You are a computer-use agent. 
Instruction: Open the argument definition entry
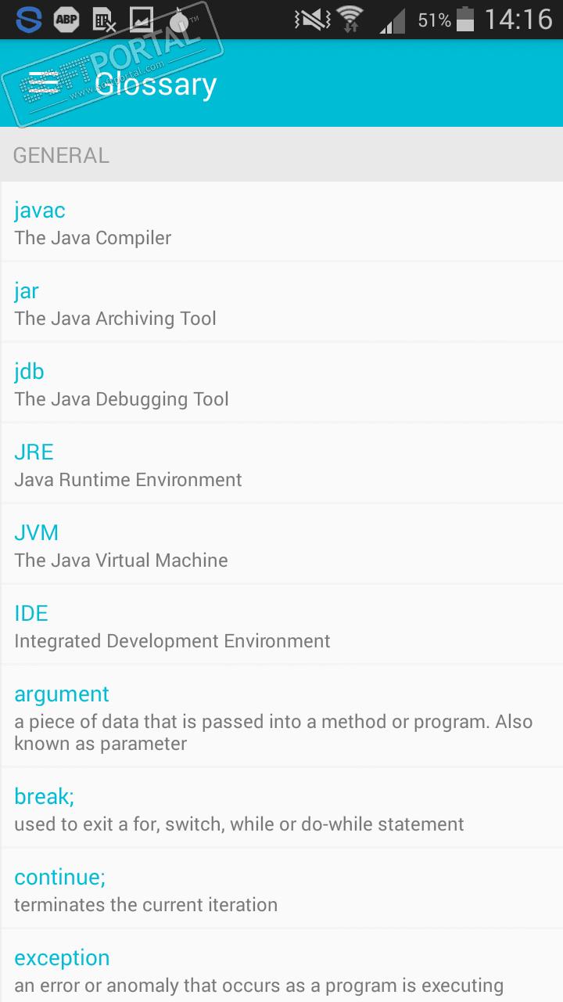pos(281,716)
